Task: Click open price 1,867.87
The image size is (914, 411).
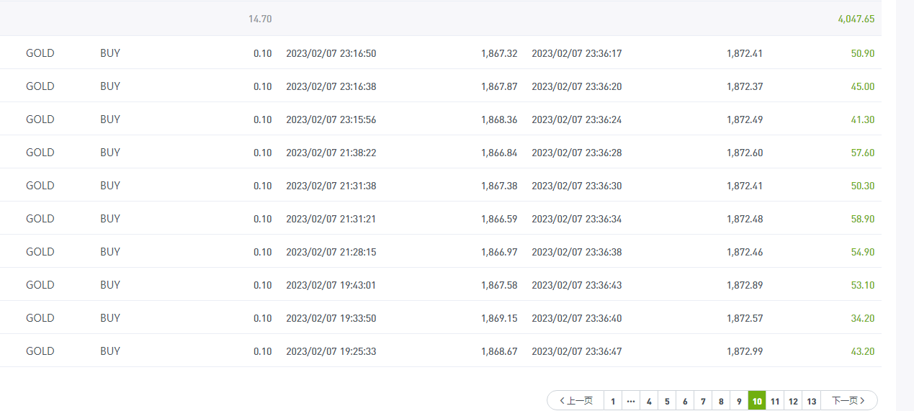Action: 499,86
